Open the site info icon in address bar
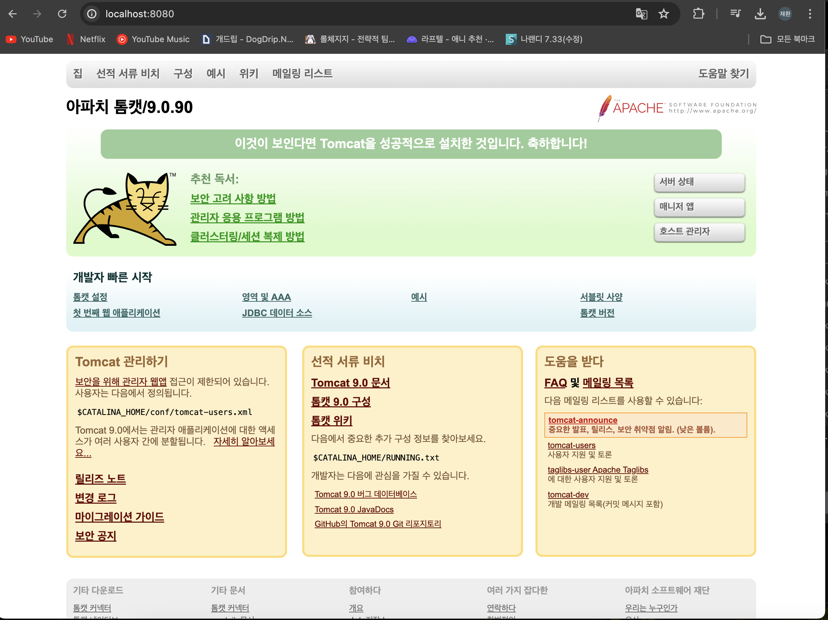828x620 pixels. coord(92,14)
